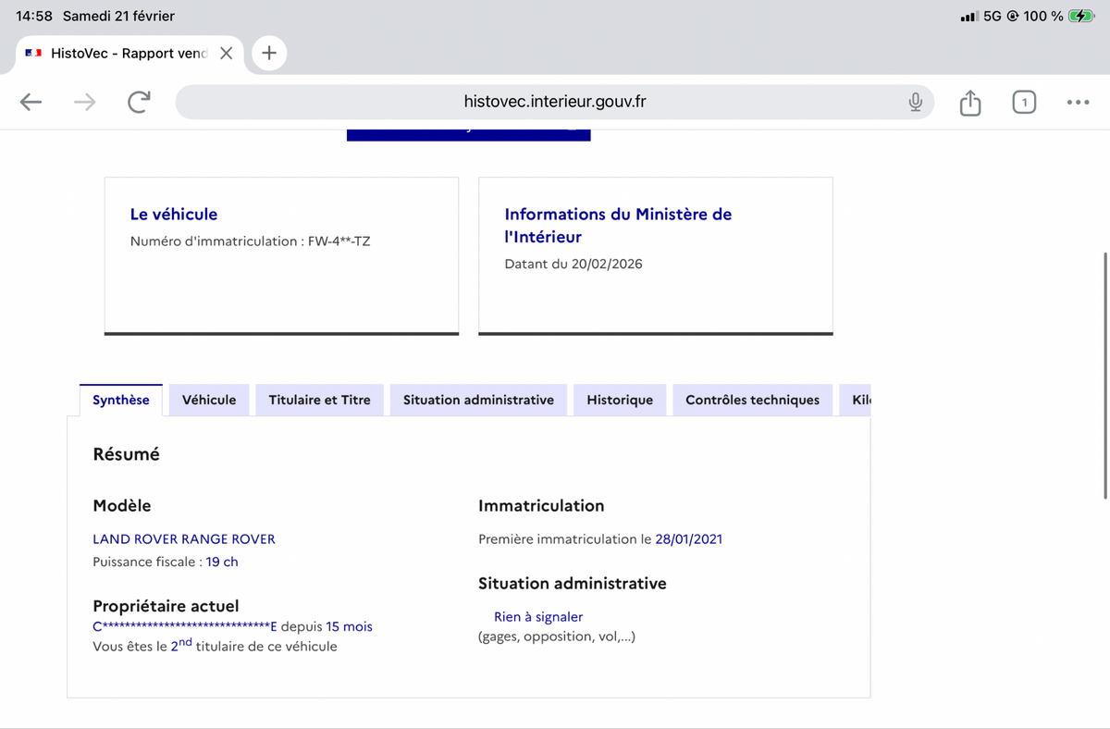1110x729 pixels.
Task: Open the Titulaire et Titre tab
Action: click(x=319, y=400)
